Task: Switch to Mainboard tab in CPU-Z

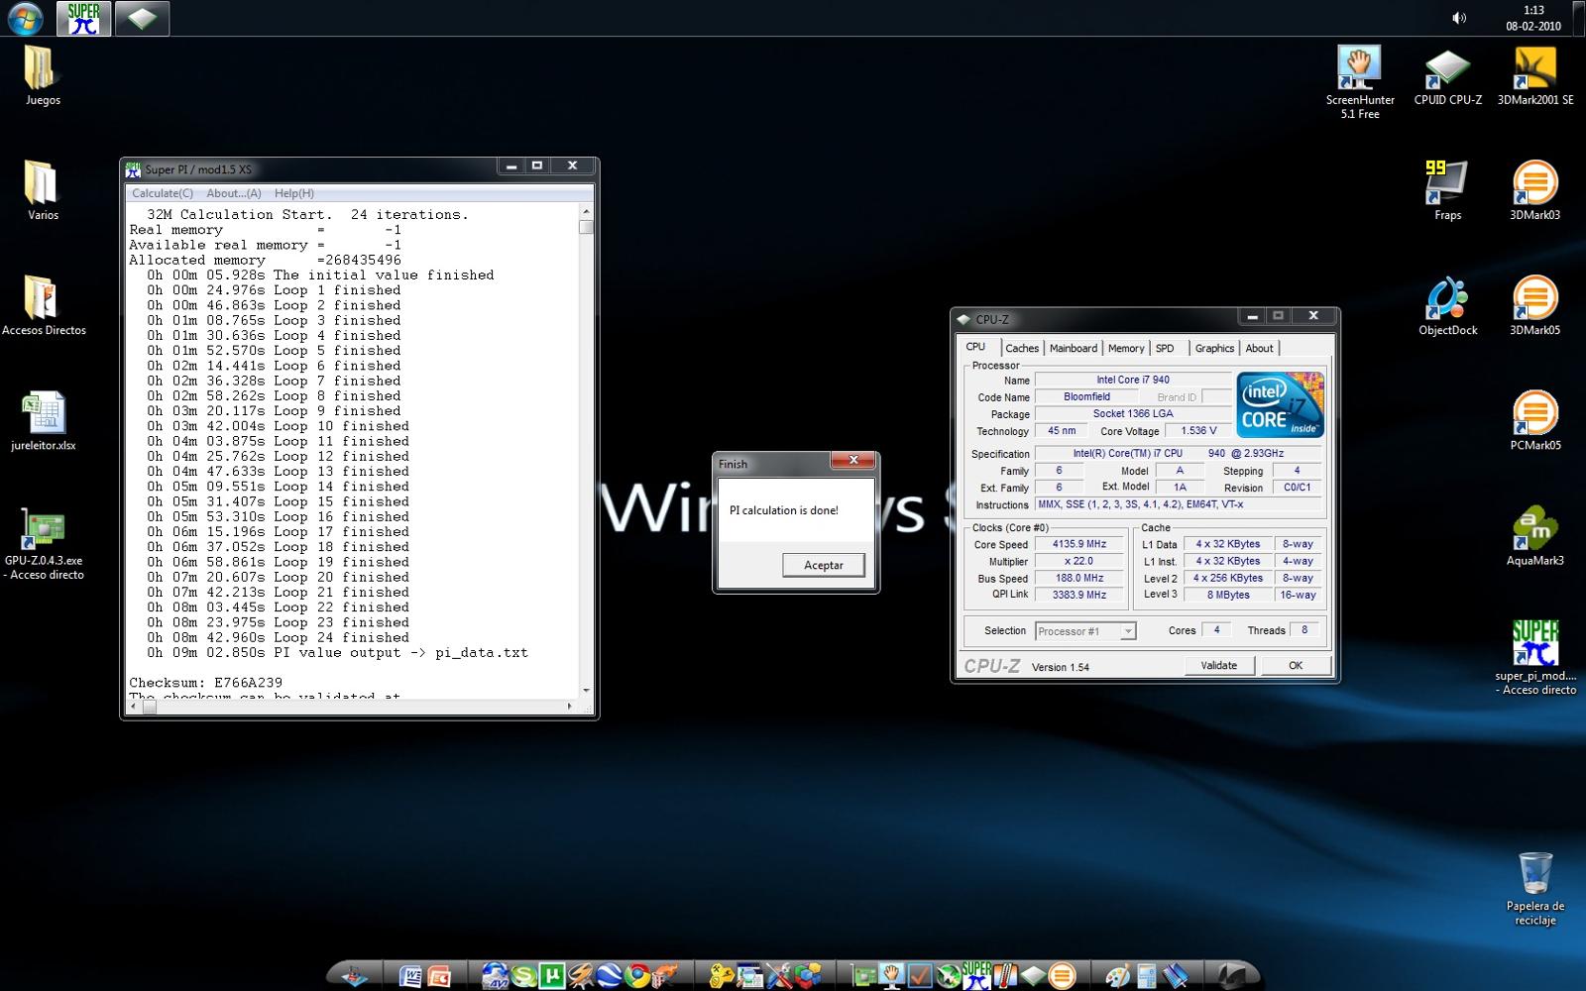Action: [1074, 348]
